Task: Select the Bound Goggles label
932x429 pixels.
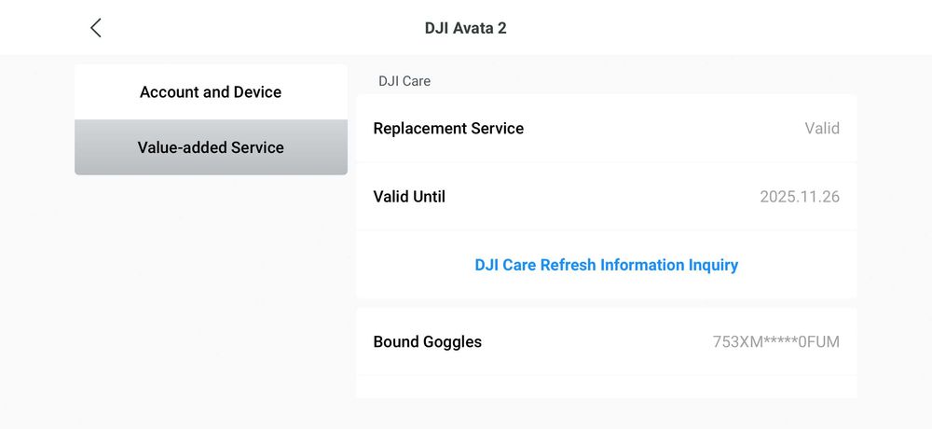Action: (x=427, y=341)
